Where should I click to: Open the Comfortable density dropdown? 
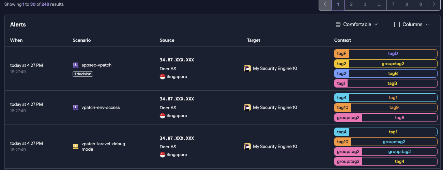pos(357,24)
